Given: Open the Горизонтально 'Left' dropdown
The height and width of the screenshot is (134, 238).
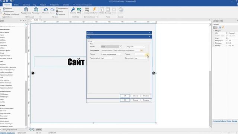Looking at the screenshot, I should 107,58.
